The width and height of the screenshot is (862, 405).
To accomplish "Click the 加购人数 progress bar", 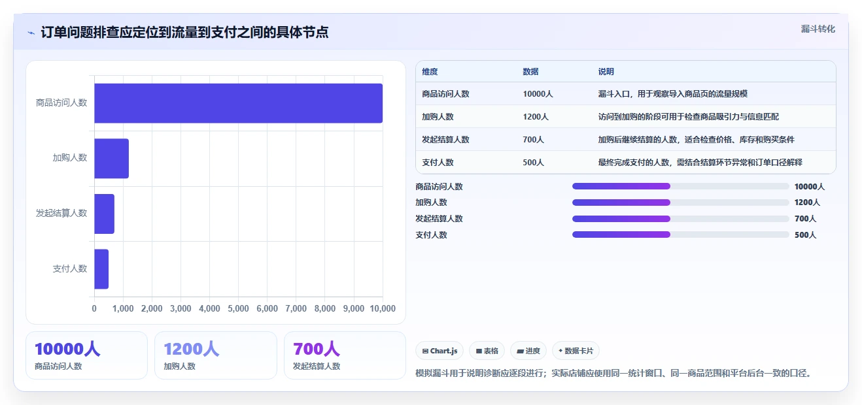I will 680,202.
